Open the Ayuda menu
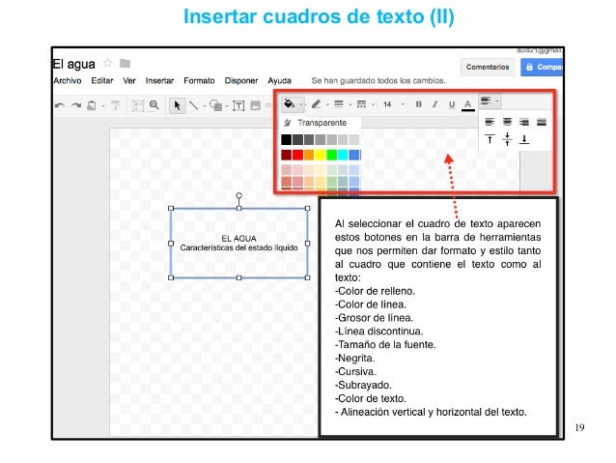Screen dimensions: 616x463 [x=279, y=80]
